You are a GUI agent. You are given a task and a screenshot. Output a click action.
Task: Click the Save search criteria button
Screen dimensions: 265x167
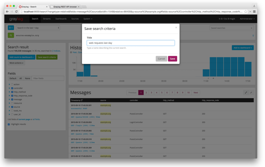click(x=47, y=57)
